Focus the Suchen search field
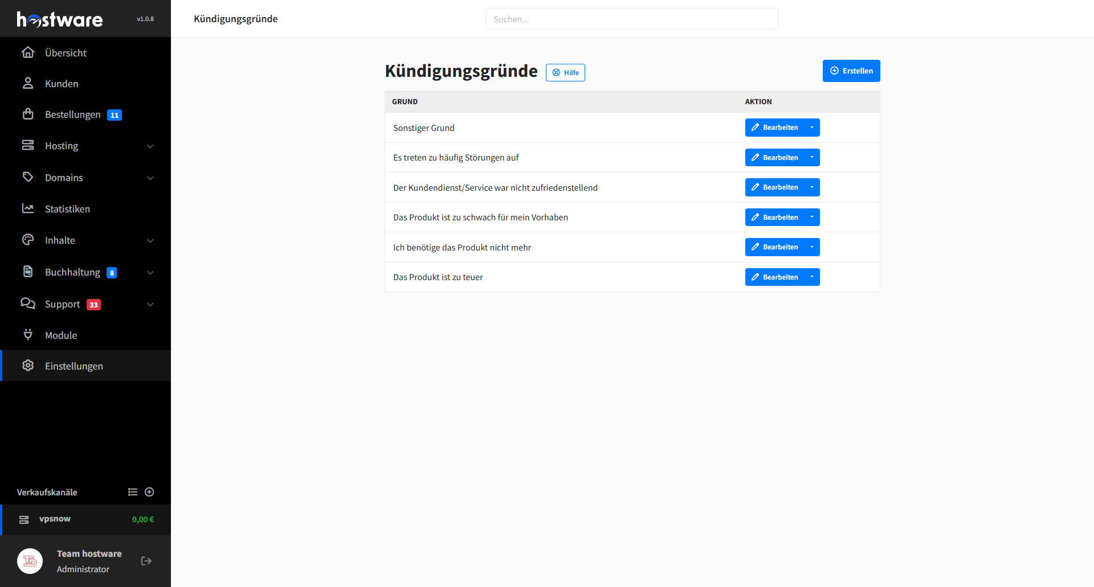Viewport: 1094px width, 587px height. coord(632,19)
